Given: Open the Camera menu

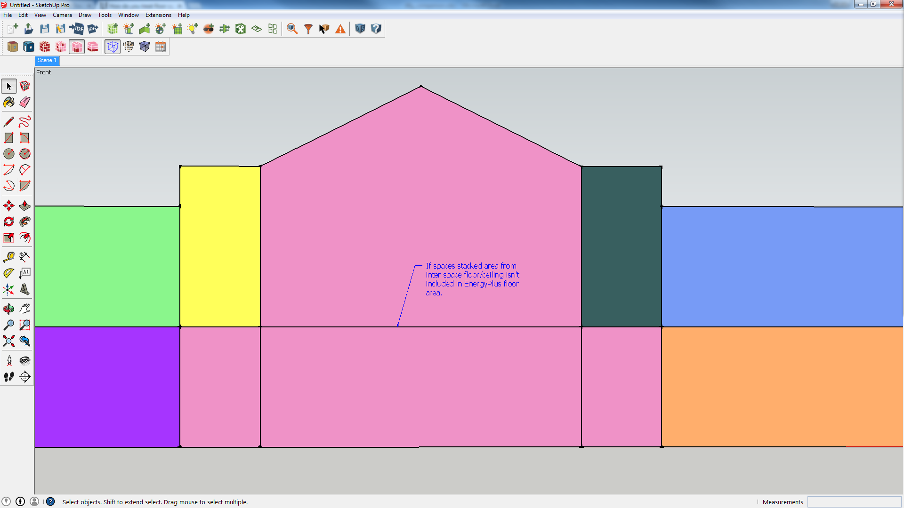Looking at the screenshot, I should coord(62,15).
